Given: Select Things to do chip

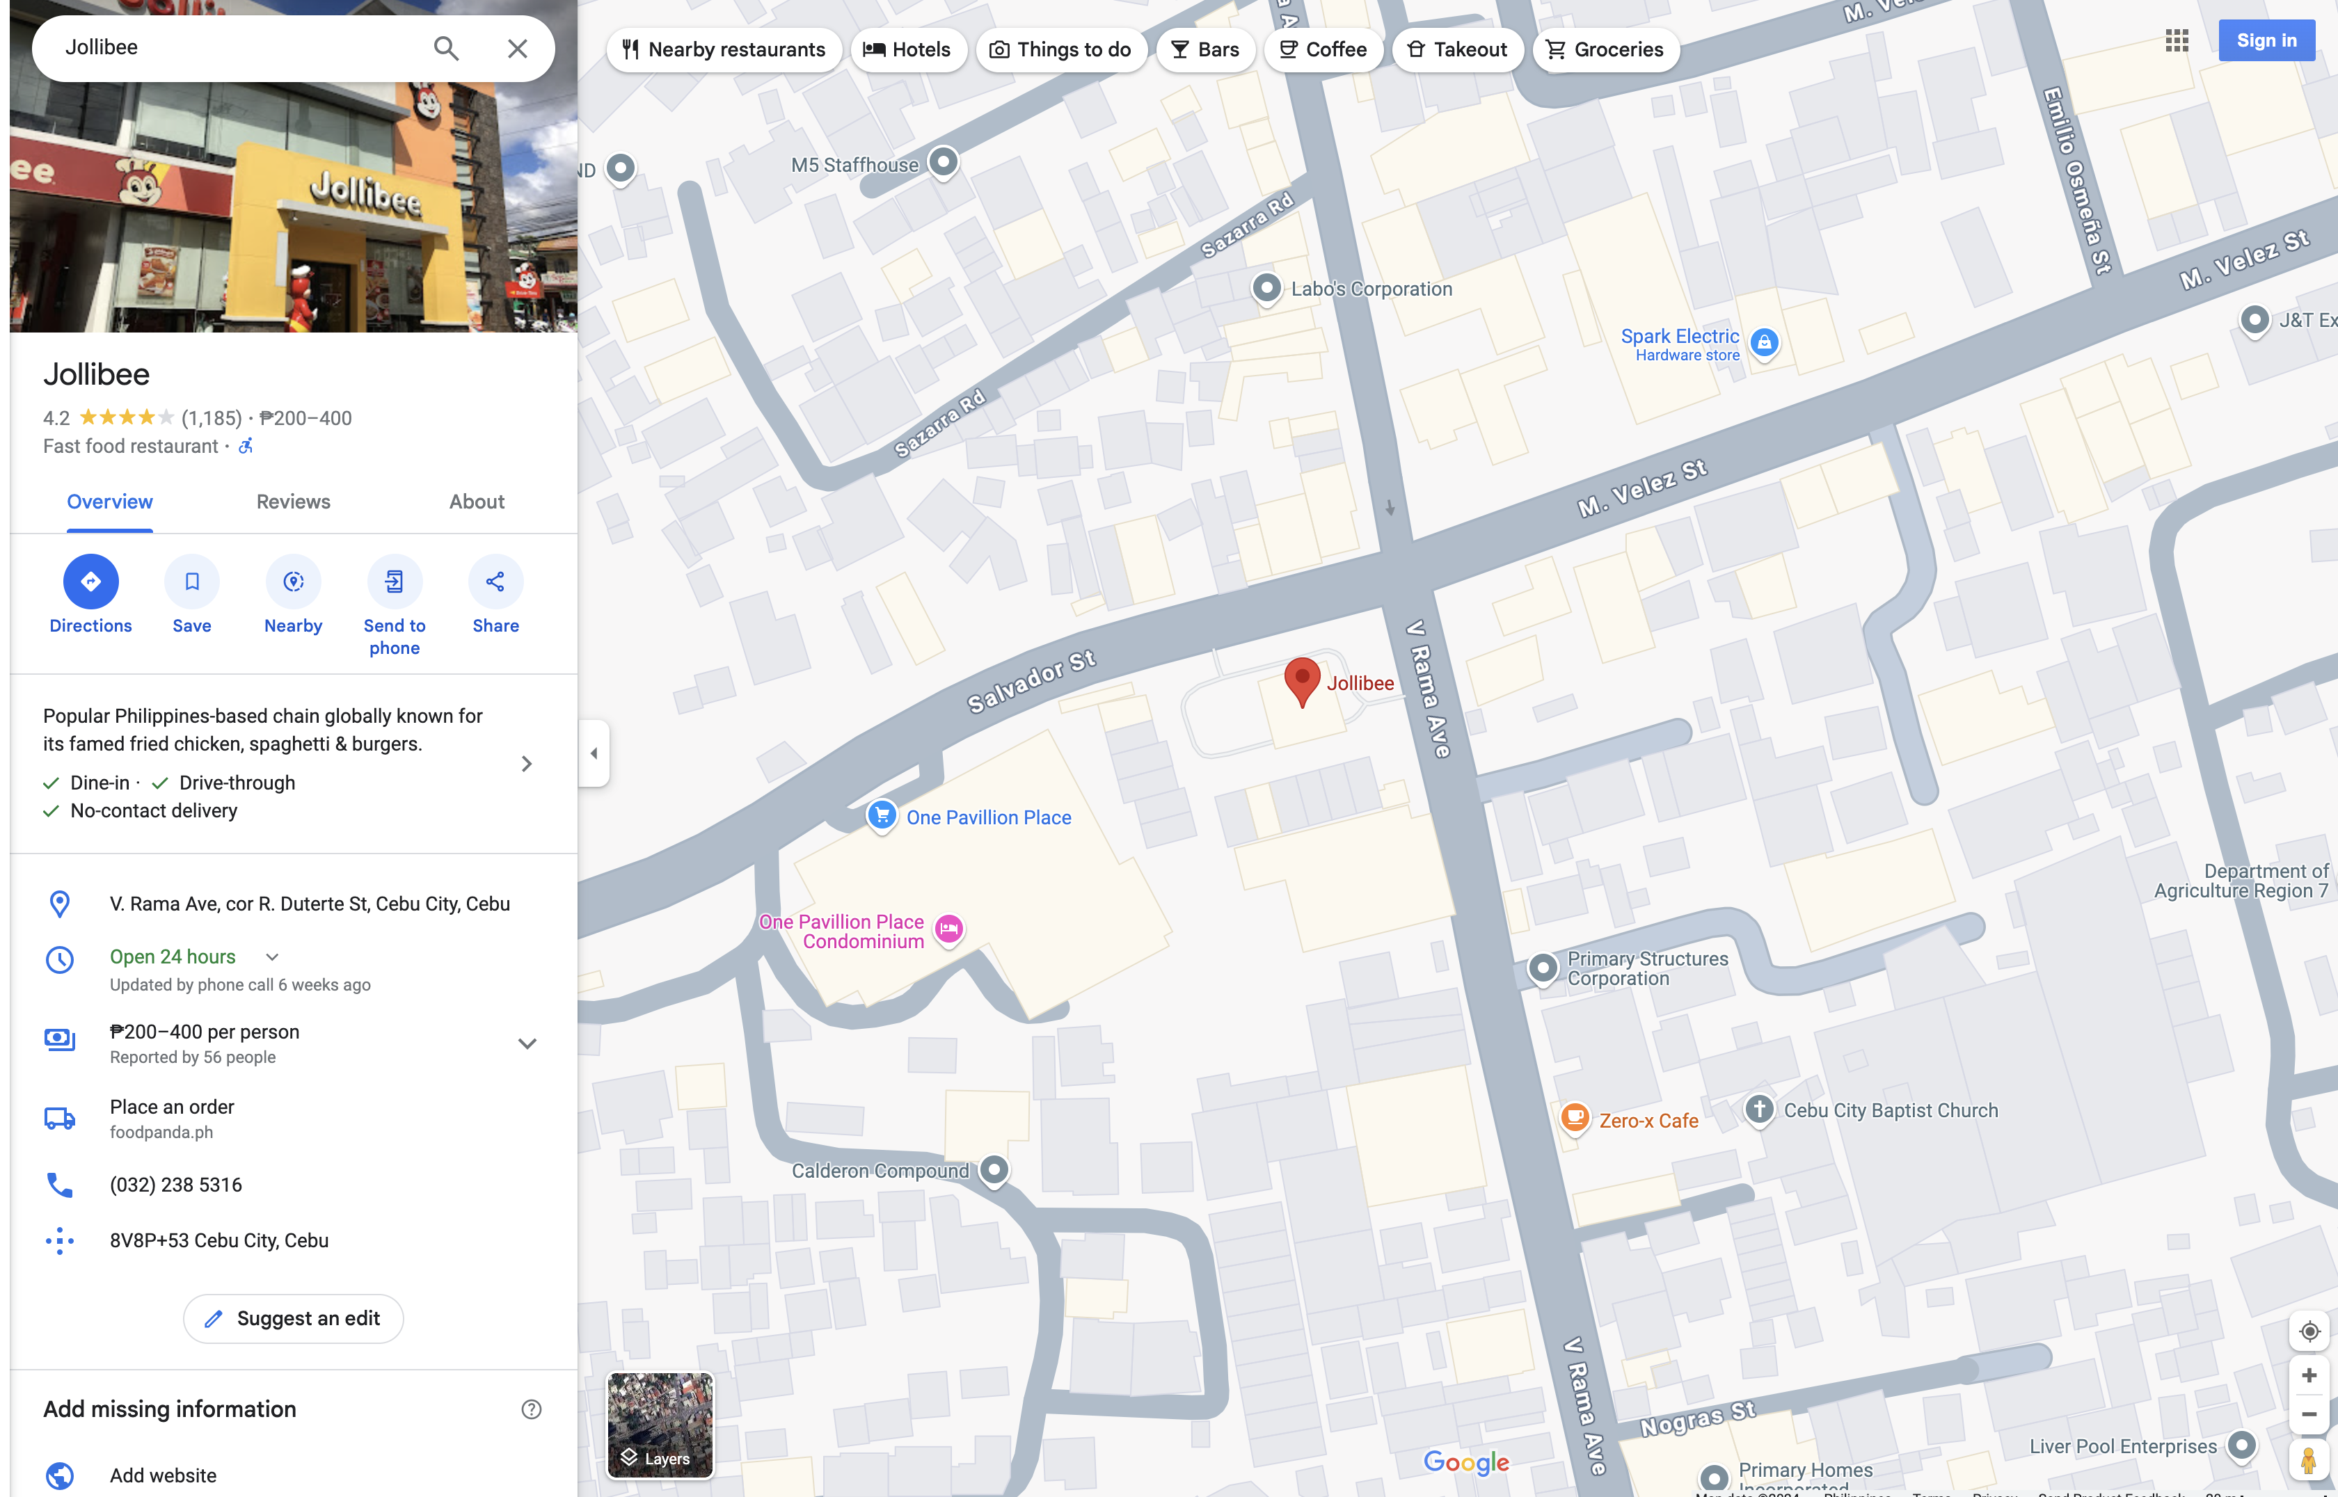Looking at the screenshot, I should tap(1060, 49).
